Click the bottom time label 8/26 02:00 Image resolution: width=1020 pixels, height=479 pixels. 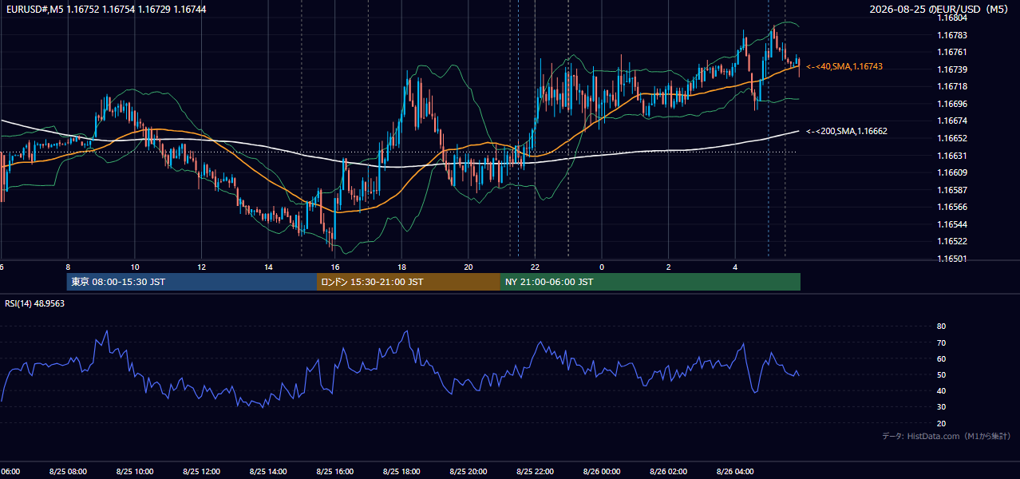pyautogui.click(x=669, y=472)
